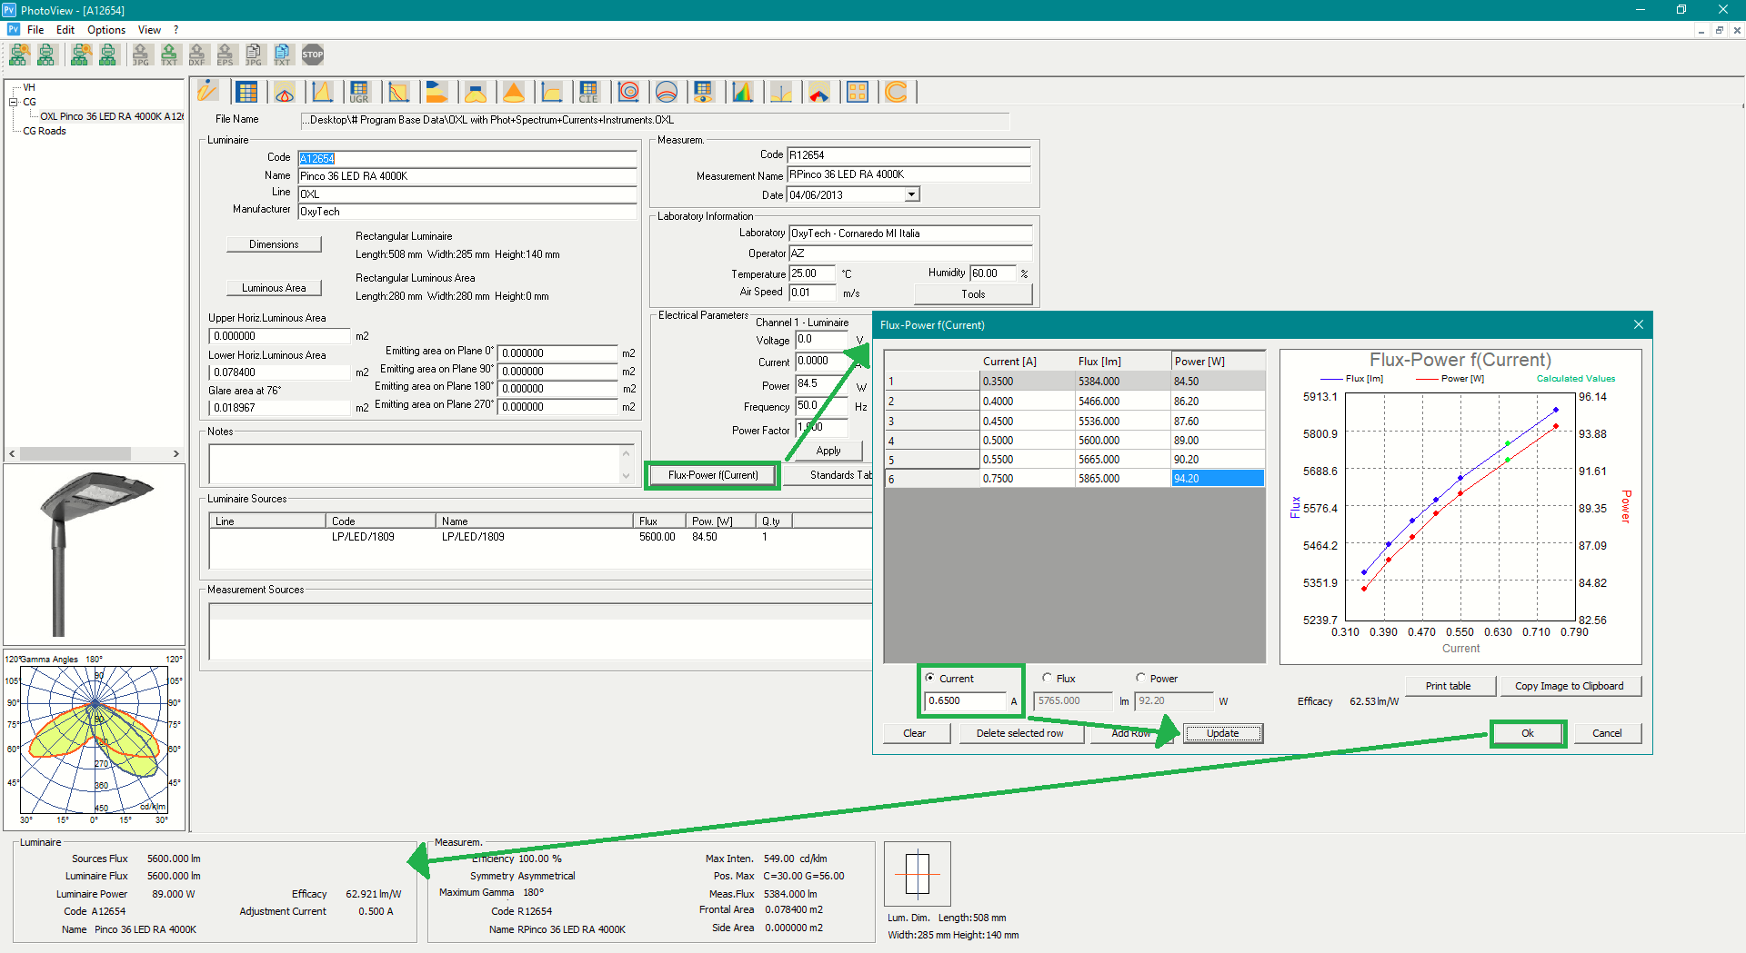Screen dimensions: 1746x953
Task: Open the CIE table view
Action: point(588,92)
